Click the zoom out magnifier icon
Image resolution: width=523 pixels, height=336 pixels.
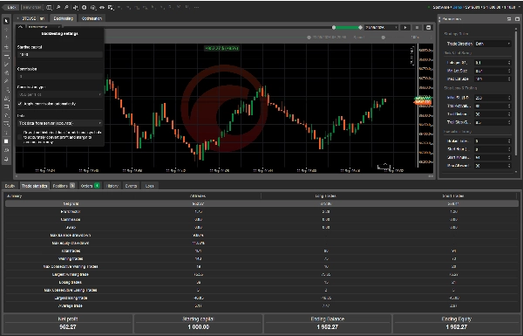click(x=66, y=7)
